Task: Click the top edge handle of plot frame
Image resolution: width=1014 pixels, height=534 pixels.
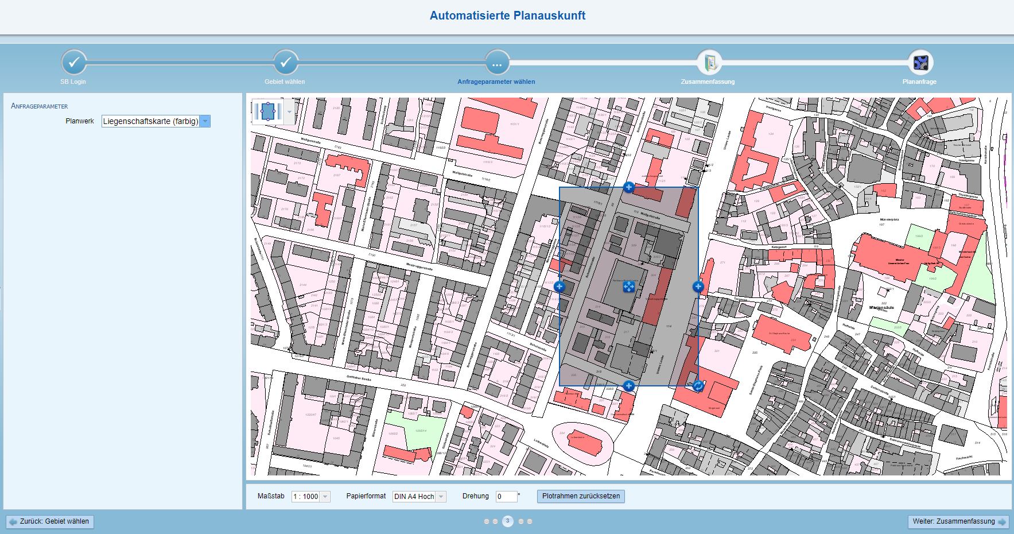Action: click(628, 187)
